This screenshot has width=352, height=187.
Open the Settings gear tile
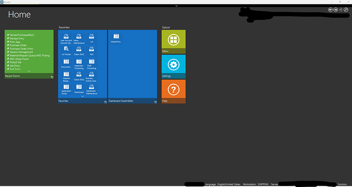click(173, 67)
